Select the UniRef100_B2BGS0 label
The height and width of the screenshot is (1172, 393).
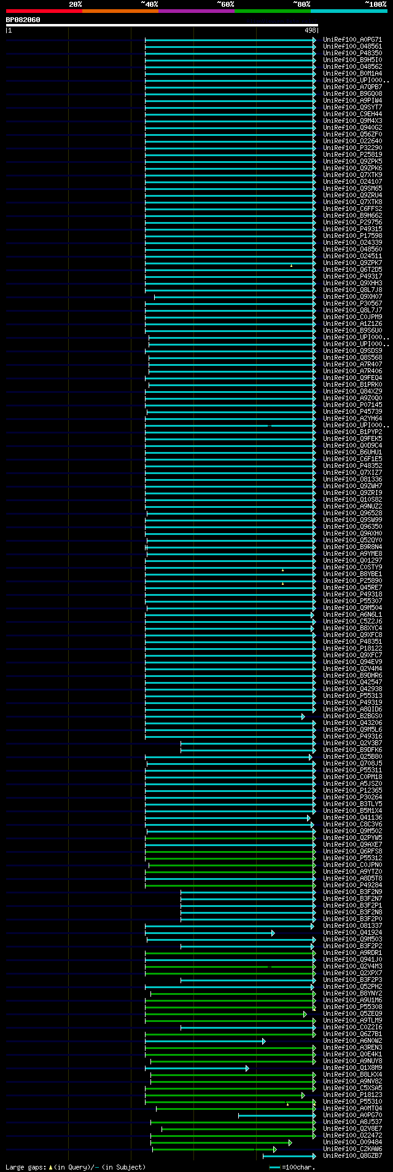(x=352, y=716)
